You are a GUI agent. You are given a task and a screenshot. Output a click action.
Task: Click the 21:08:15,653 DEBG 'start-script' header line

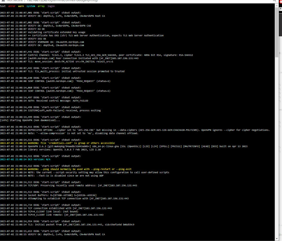(x=41, y=231)
